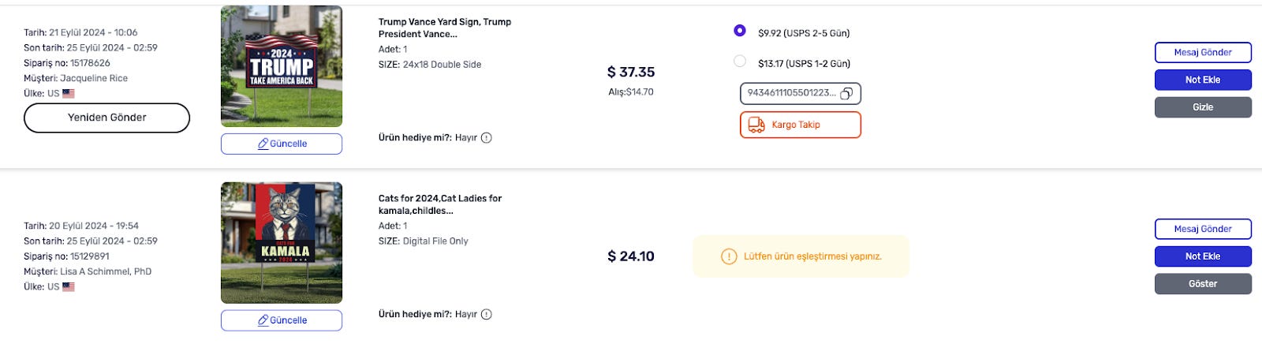Copy the tracking number with copy icon

tap(846, 94)
